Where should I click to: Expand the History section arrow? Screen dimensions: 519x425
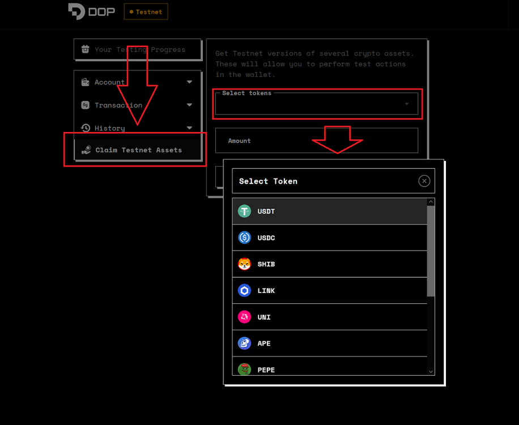(x=189, y=128)
